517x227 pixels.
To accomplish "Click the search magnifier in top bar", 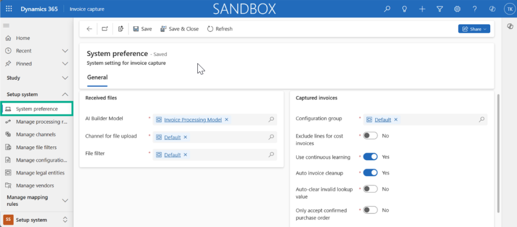I will [387, 9].
